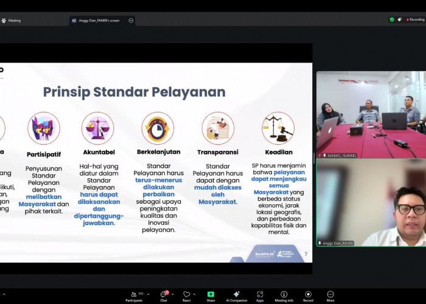
Task: Click the Partisipatif heading text
Action: pos(44,154)
